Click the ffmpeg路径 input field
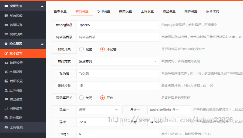Image resolution: width=243 pixels, height=138 pixels. coord(118,25)
